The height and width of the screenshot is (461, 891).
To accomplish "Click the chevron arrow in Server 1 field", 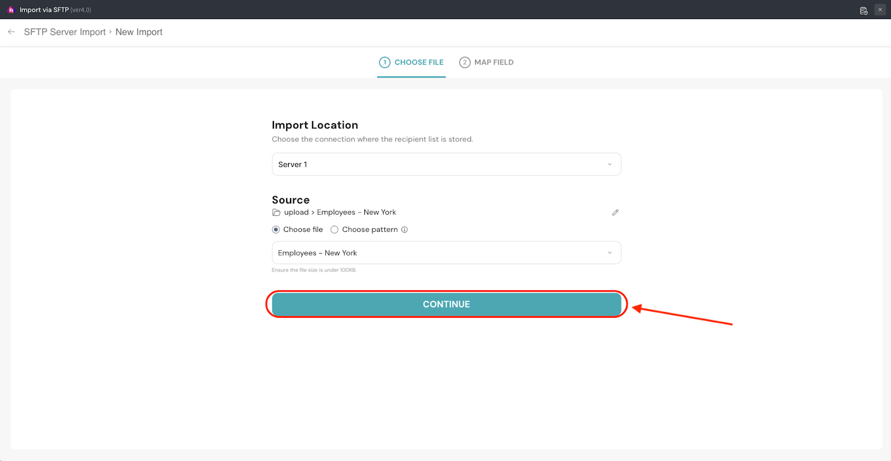I will point(610,164).
